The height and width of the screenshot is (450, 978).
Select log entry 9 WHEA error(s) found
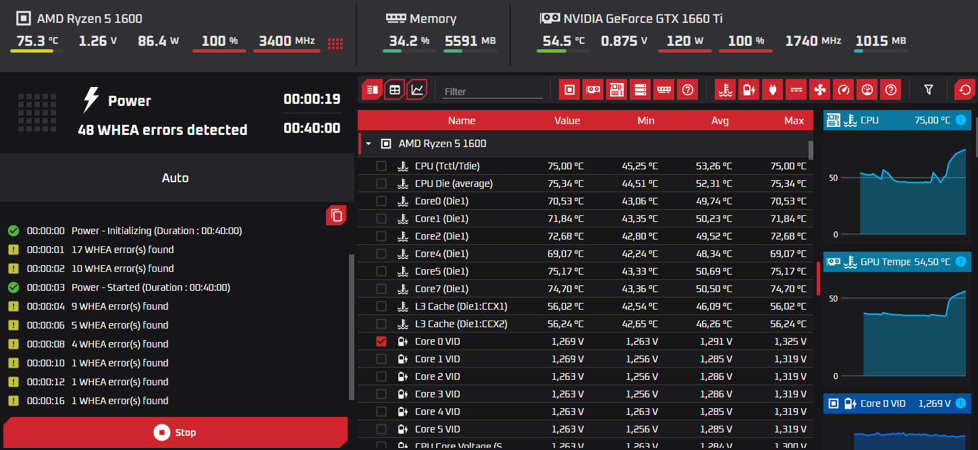click(x=119, y=306)
